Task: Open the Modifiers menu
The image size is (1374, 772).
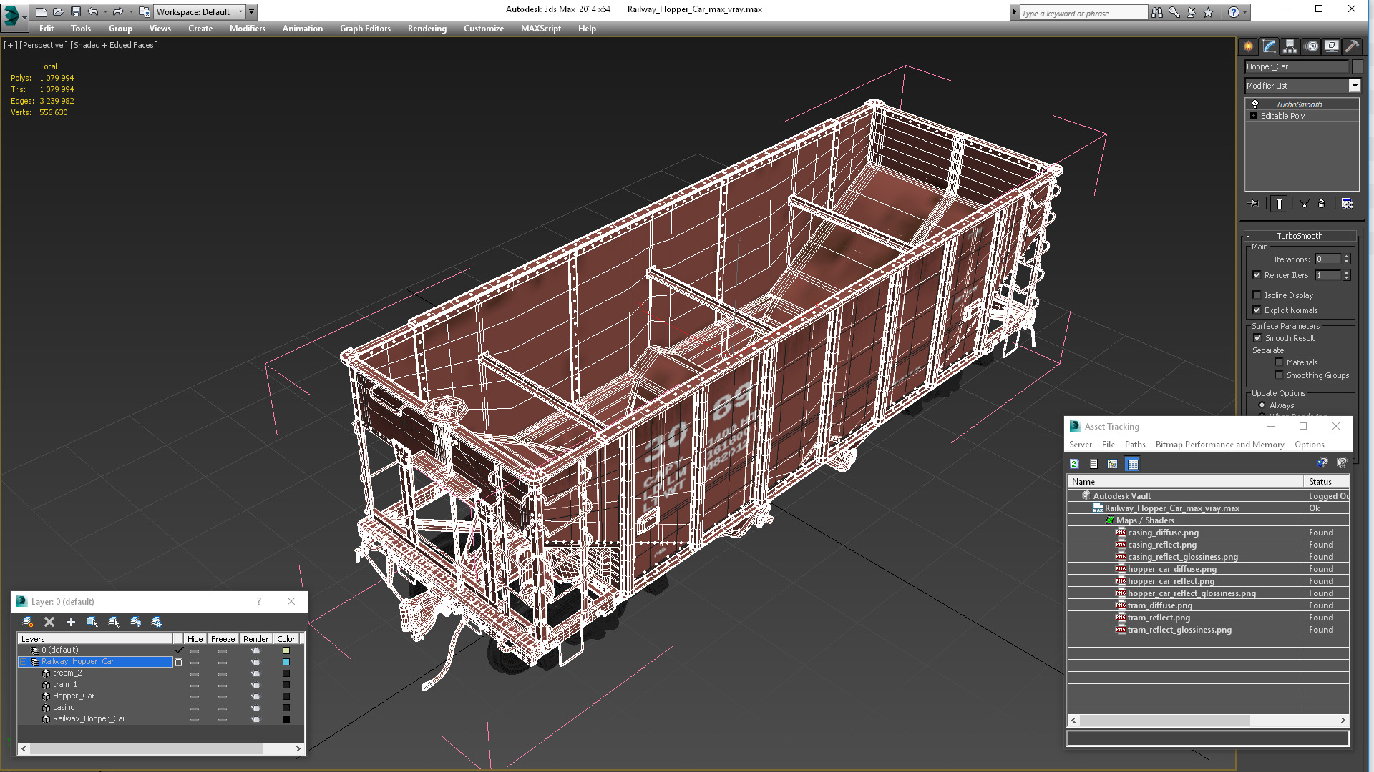Action: (x=248, y=29)
